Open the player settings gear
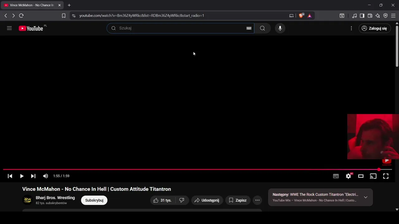This screenshot has width=399, height=224. tap(349, 176)
